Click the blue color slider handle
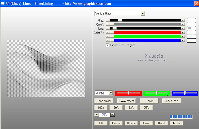The width and height of the screenshot is (199, 129). 112,41
